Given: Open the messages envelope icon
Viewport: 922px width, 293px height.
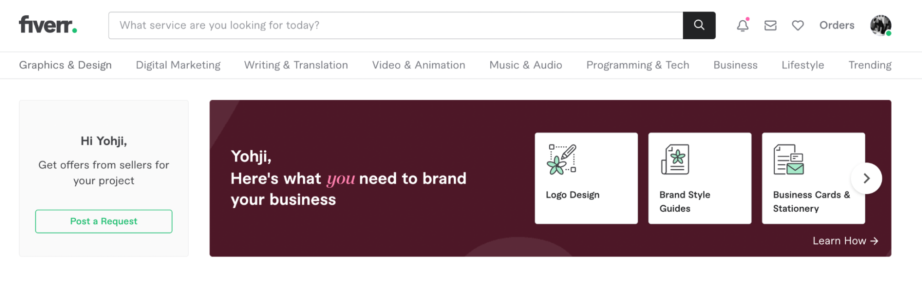Looking at the screenshot, I should [770, 25].
